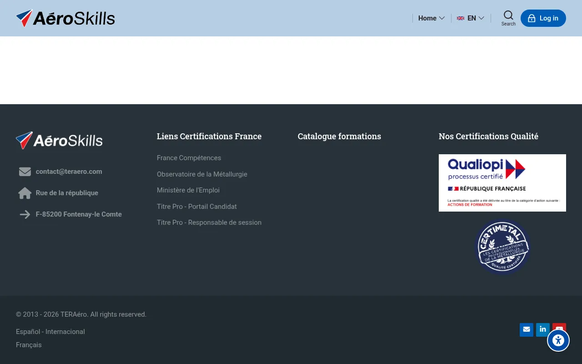Open Observatoire de la Métallurgie link
The image size is (582, 364).
[x=202, y=174]
